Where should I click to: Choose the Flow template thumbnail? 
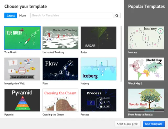tap(60, 69)
